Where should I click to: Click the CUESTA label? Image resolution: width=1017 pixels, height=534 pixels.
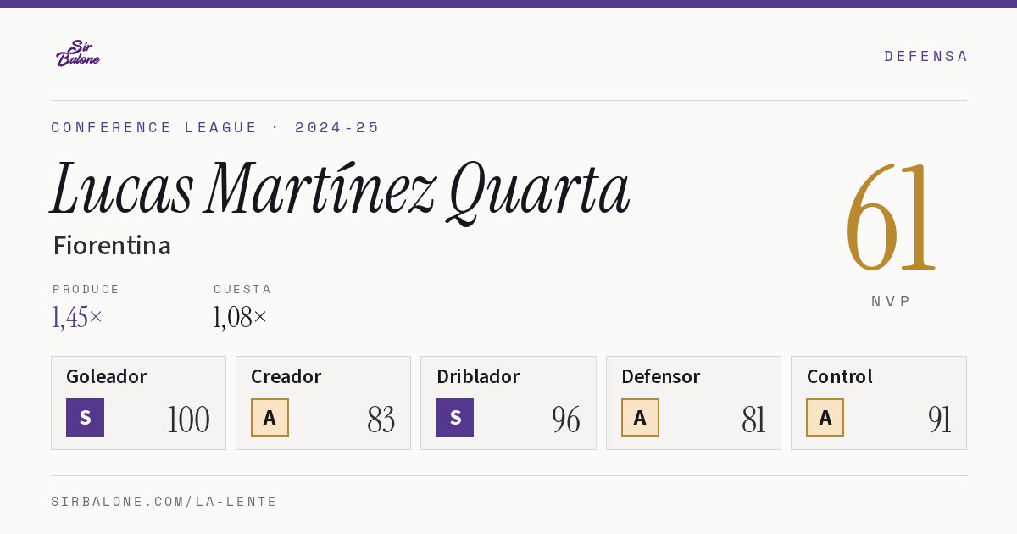242,289
